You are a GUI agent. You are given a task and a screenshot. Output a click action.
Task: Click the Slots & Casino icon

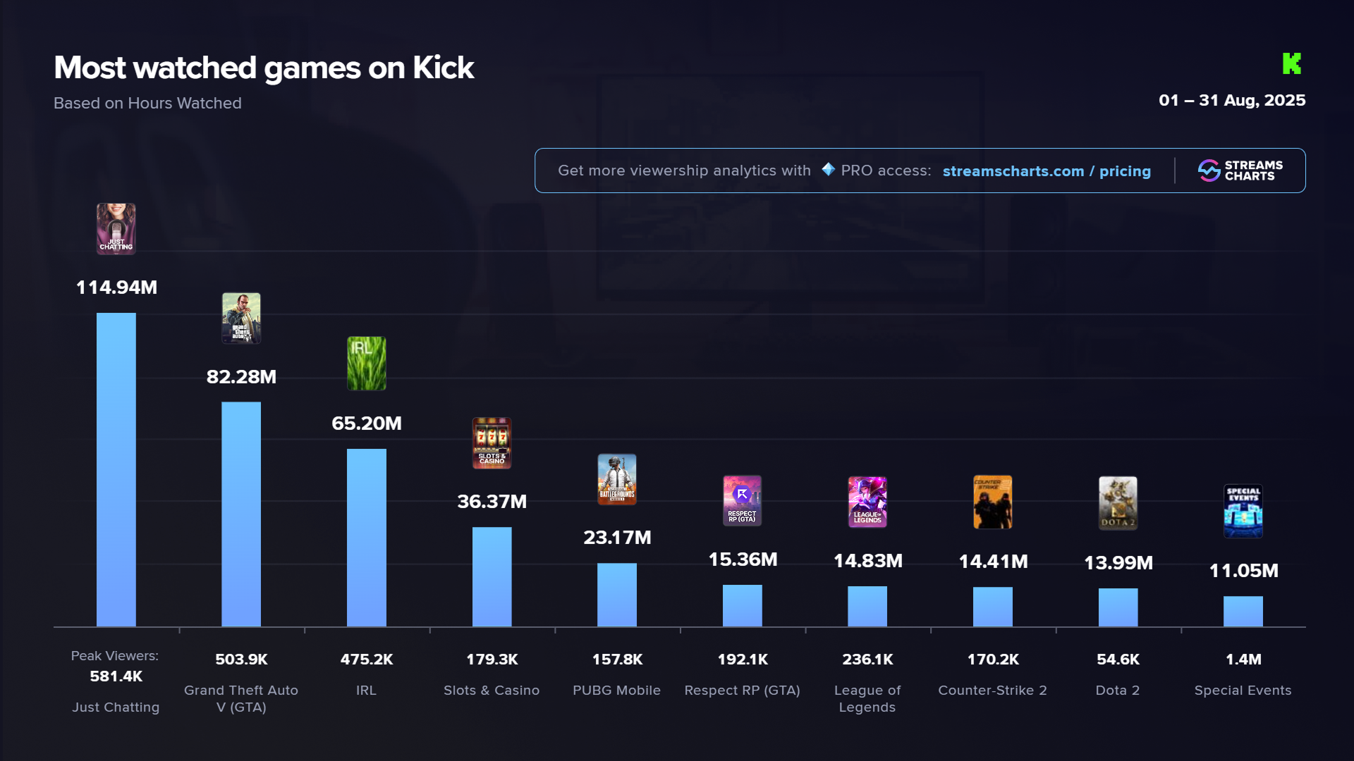pyautogui.click(x=492, y=443)
